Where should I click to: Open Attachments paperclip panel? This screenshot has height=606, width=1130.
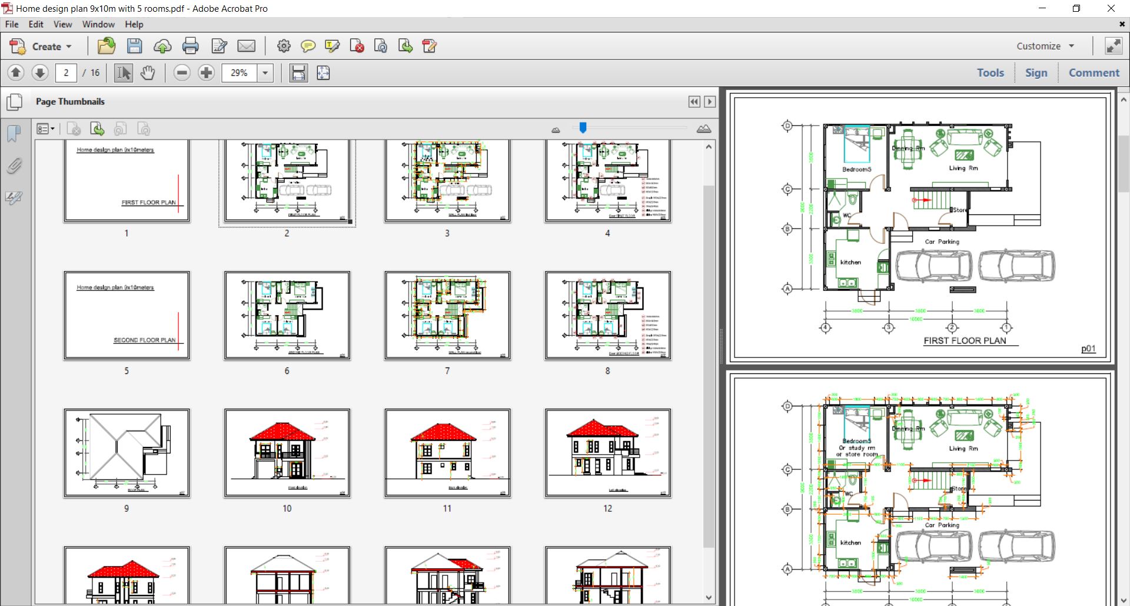click(x=14, y=166)
